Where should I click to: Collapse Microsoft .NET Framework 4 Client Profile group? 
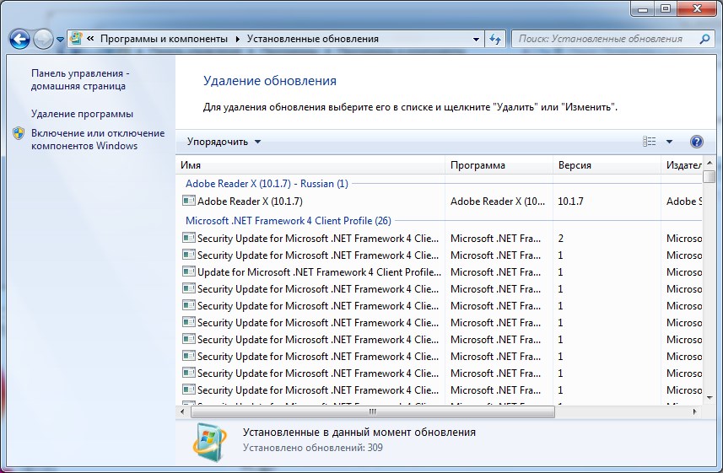click(289, 220)
